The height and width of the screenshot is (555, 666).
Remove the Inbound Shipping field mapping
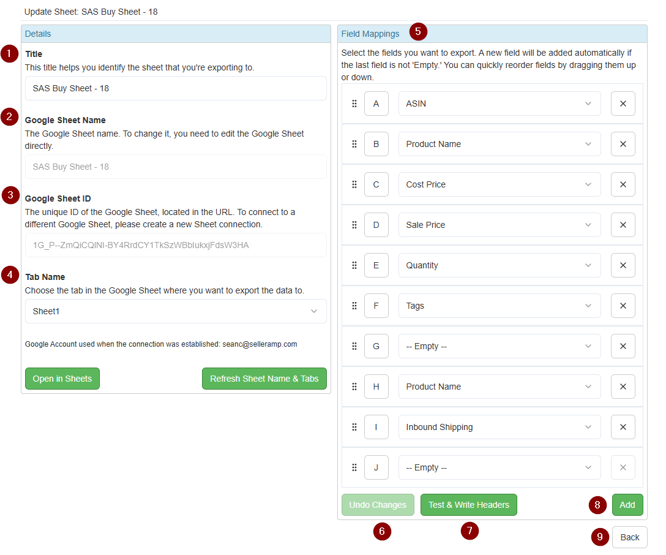tap(623, 427)
